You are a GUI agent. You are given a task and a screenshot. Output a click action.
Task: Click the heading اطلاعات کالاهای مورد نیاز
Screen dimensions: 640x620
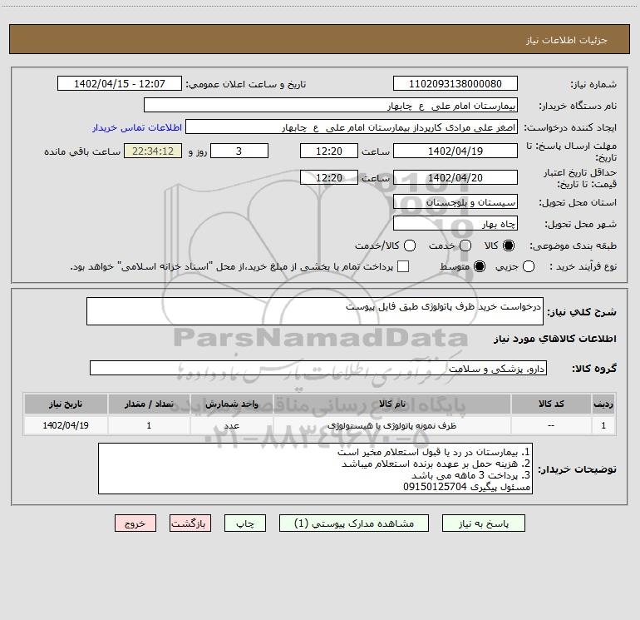[554, 339]
